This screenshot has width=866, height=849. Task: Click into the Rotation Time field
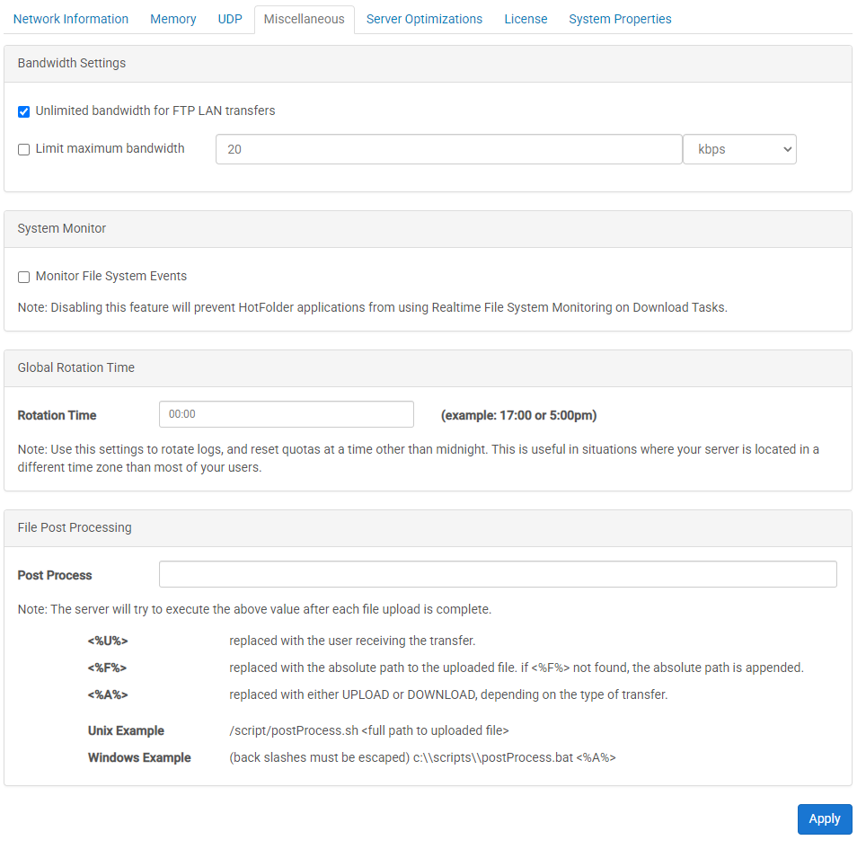point(286,414)
